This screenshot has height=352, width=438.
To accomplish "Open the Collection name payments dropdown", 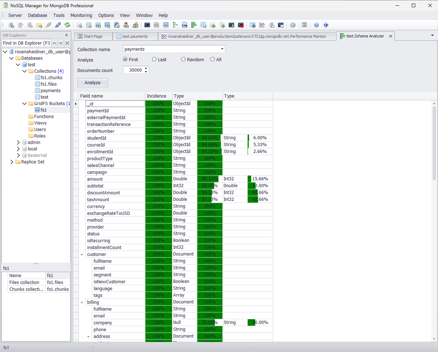I will pyautogui.click(x=222, y=49).
